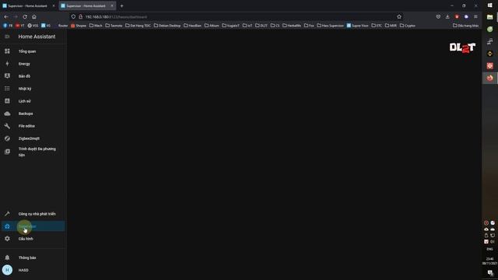Image resolution: width=498 pixels, height=280 pixels.
Task: Open the Windows action center notifications
Action: click(x=490, y=273)
